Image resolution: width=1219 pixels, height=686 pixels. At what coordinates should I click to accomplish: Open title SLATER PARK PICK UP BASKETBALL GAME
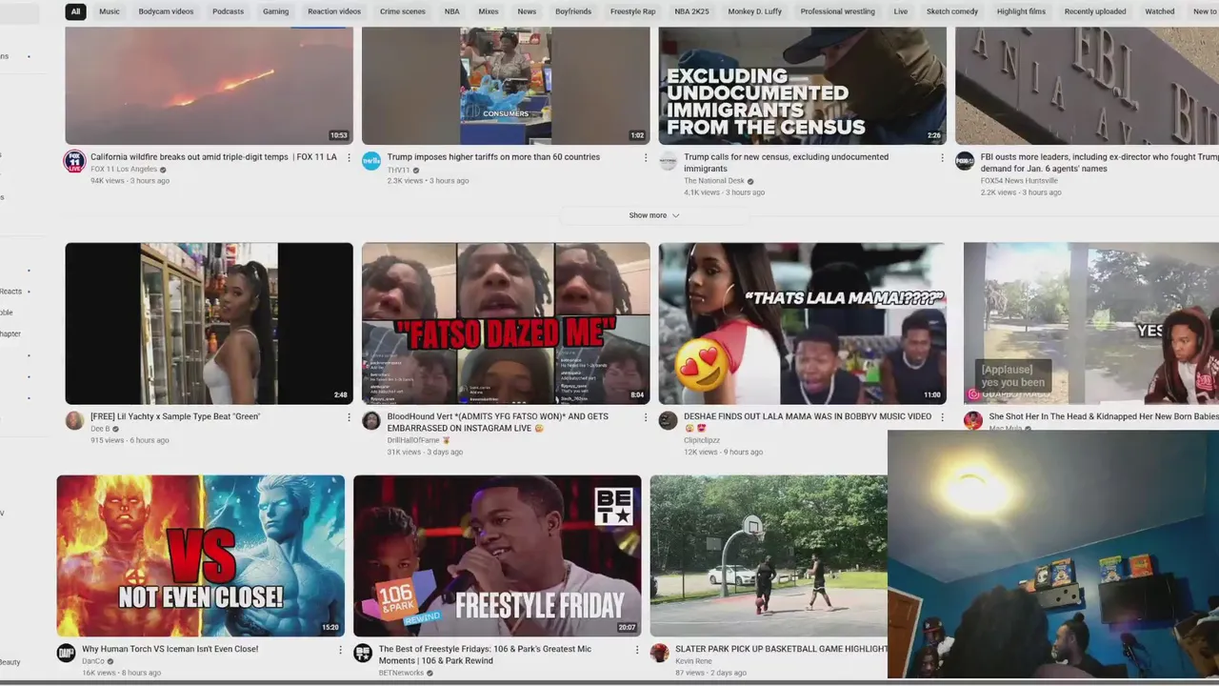tap(781, 649)
